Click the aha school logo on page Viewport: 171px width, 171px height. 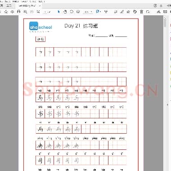40,27
